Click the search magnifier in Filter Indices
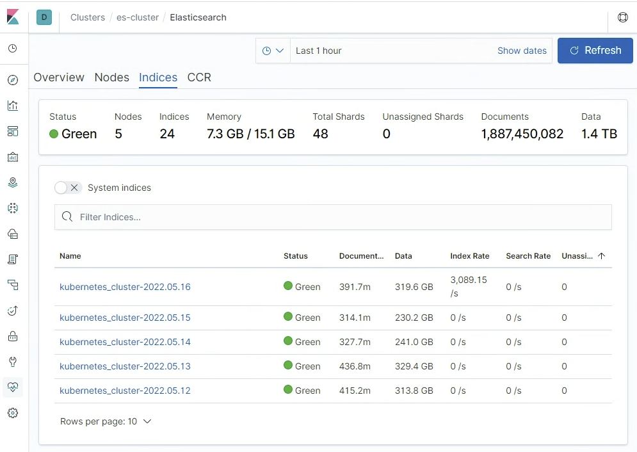 67,217
